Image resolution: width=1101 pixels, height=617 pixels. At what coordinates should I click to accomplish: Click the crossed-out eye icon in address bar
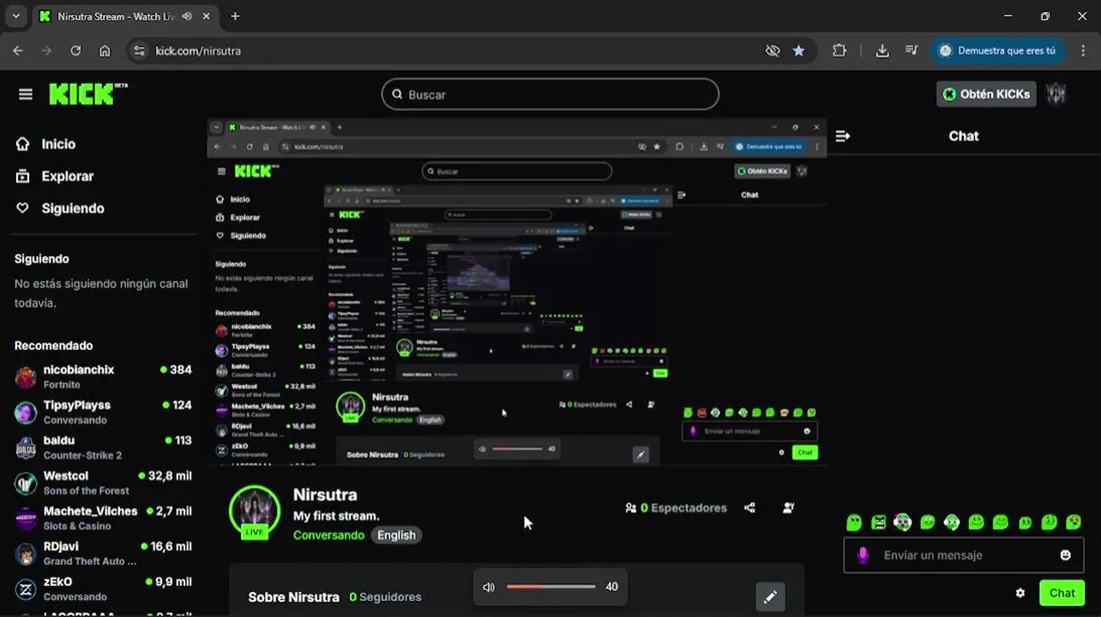click(x=773, y=51)
